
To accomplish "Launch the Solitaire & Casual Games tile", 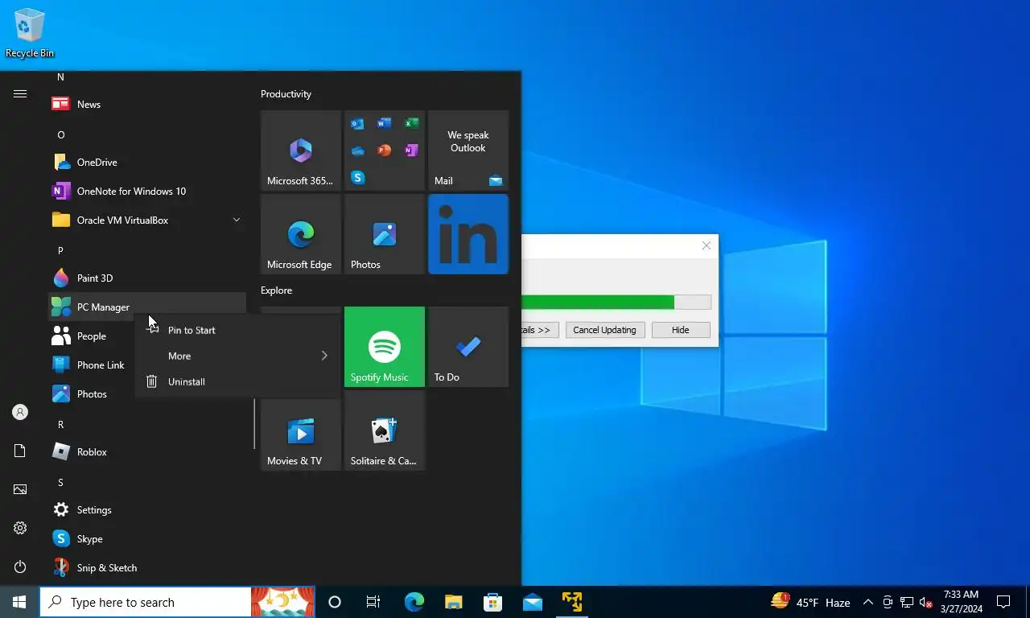I will (x=385, y=431).
